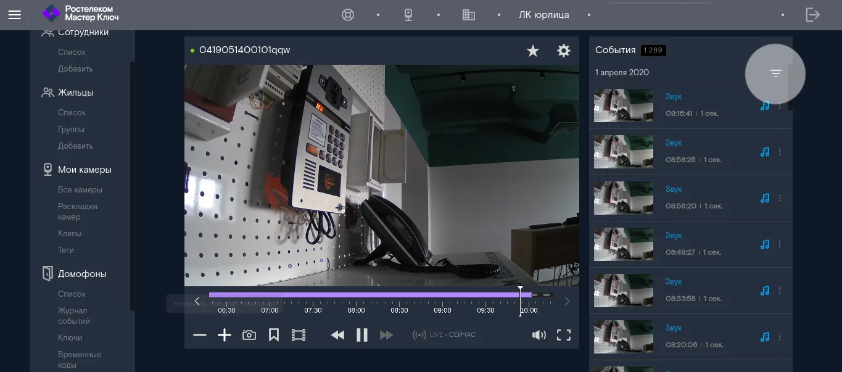Click Звук link for 08:20:06 event
Screen dimensions: 842x372
point(674,328)
